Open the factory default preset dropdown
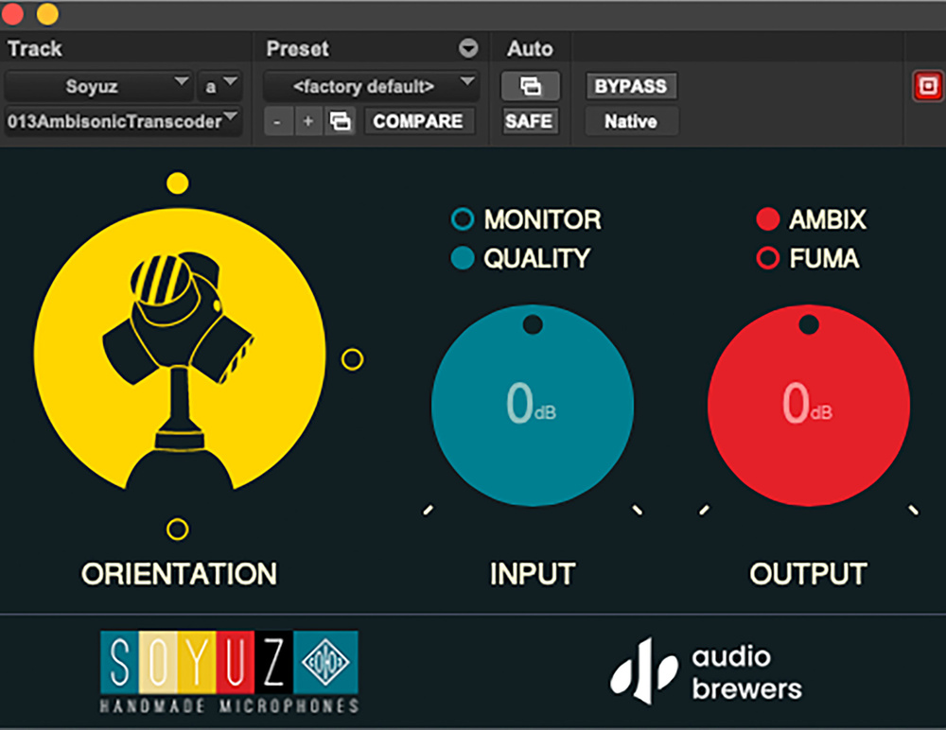 [x=370, y=86]
